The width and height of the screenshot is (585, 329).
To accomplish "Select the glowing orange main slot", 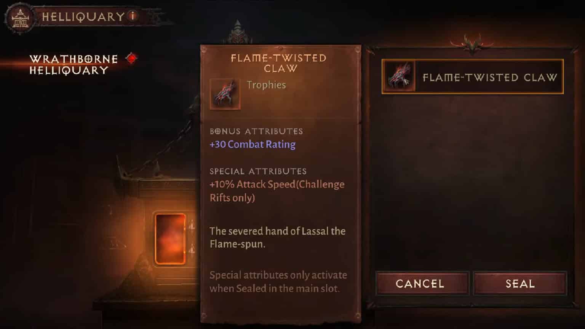I will [170, 239].
